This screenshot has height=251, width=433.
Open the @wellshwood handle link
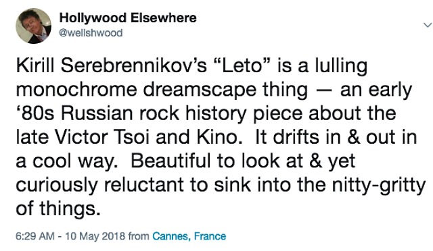pos(91,33)
